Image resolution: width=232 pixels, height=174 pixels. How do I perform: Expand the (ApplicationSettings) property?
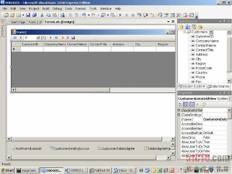(x=179, y=110)
